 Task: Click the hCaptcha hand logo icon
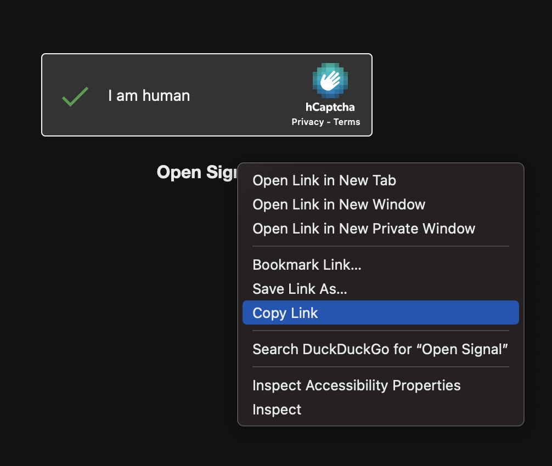(x=330, y=81)
